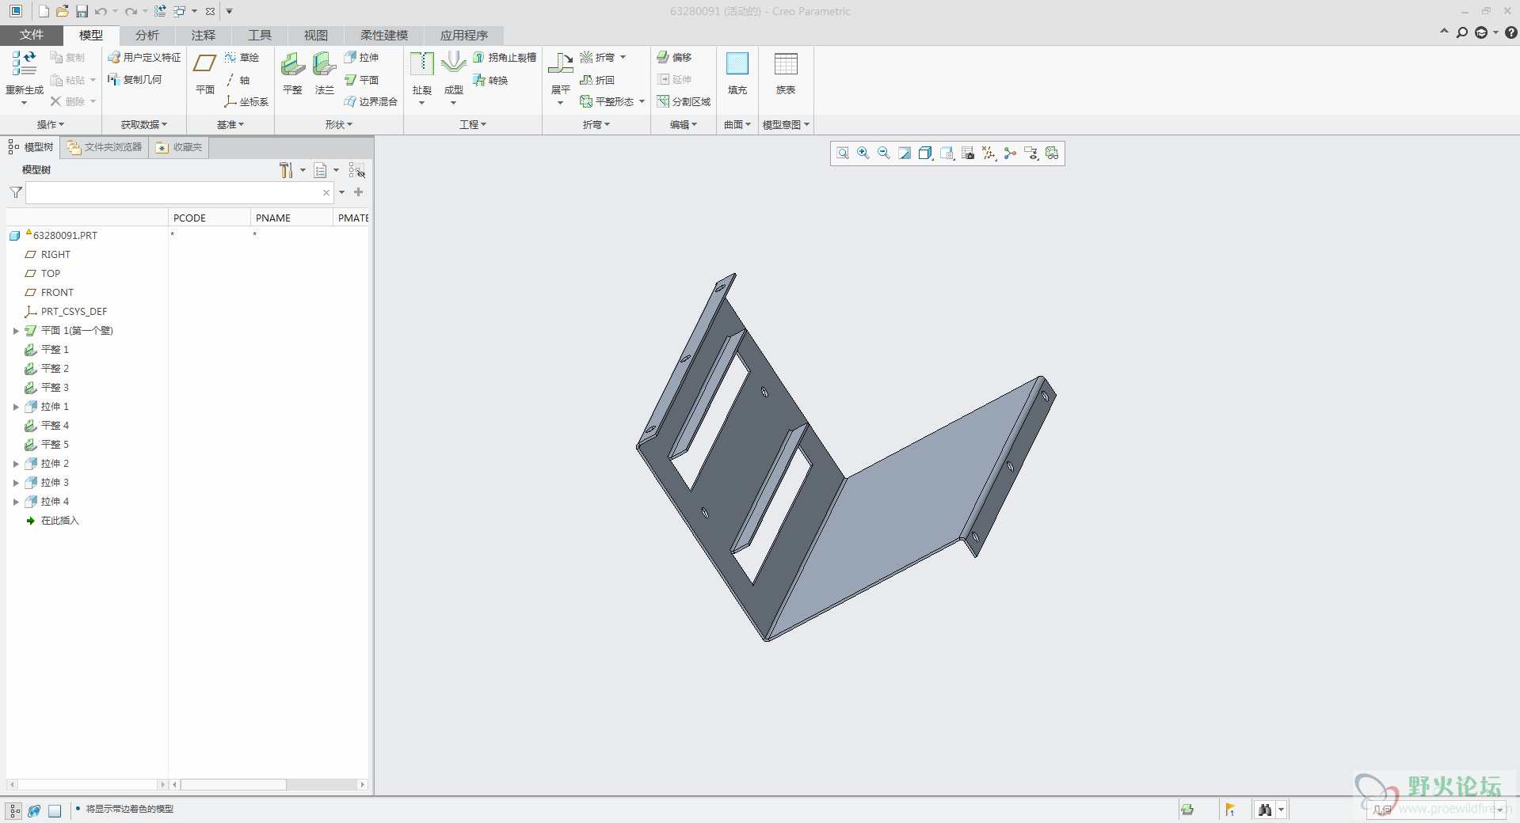Click Copy Geometry (复制几何)
1520x823 pixels.
tap(135, 79)
